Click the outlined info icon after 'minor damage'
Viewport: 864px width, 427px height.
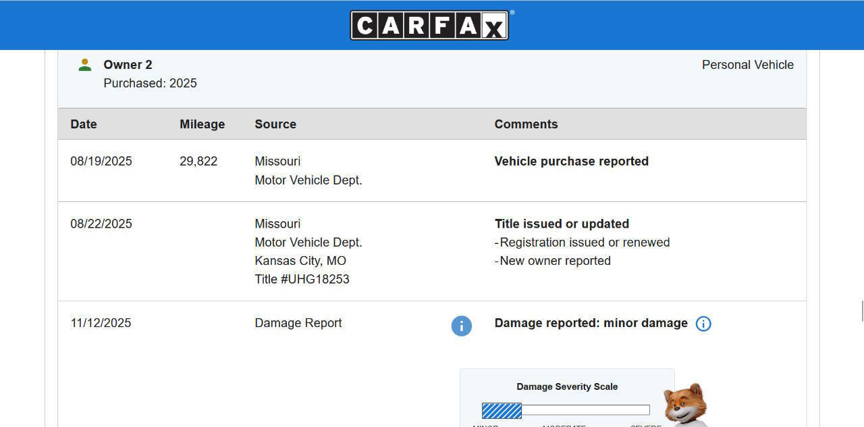coord(703,324)
